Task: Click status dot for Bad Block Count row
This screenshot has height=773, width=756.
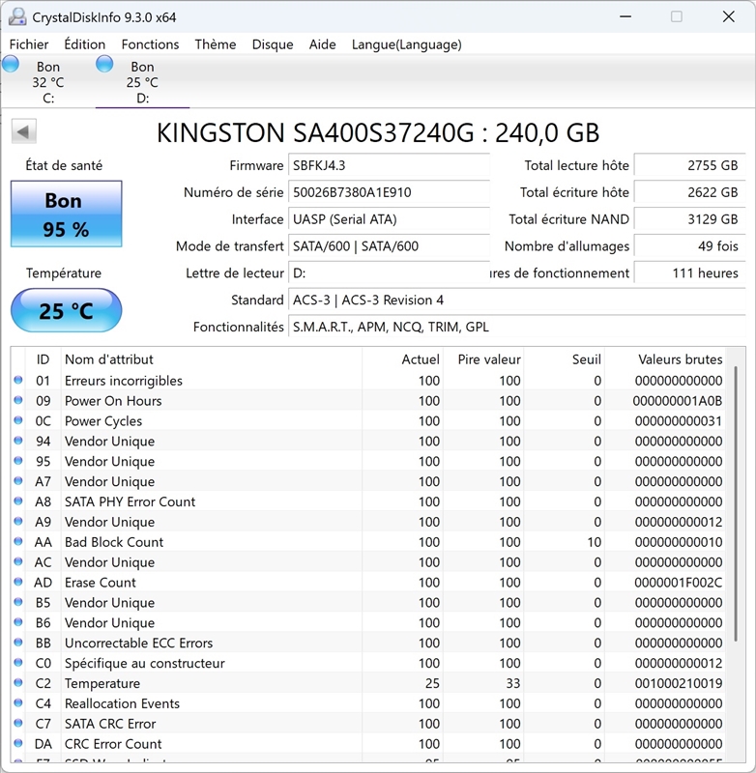Action: click(x=18, y=542)
